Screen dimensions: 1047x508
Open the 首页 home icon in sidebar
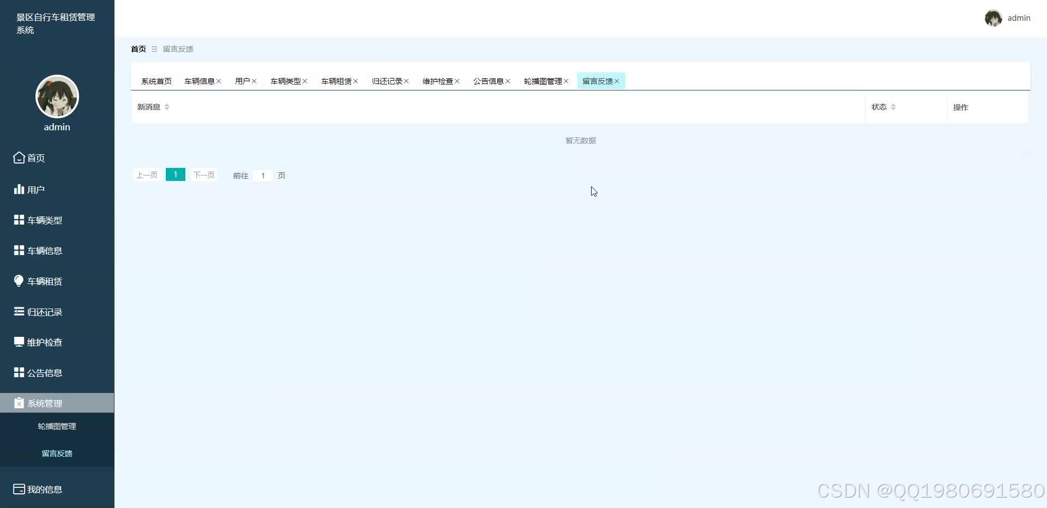[18, 158]
